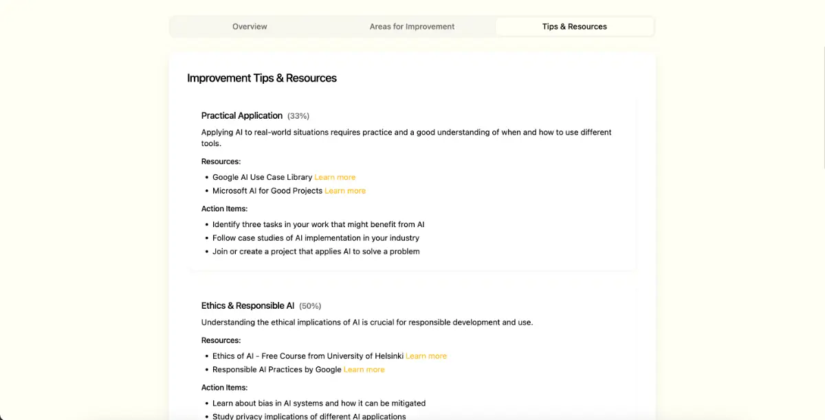This screenshot has width=825, height=420.
Task: Click the Improvement Tips & Resources heading
Action: coord(262,78)
